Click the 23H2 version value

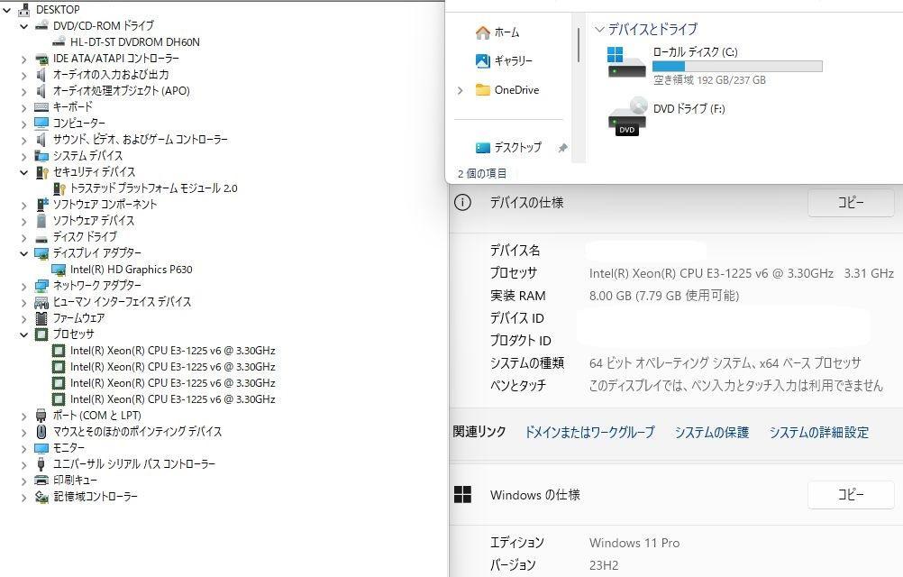tap(604, 565)
